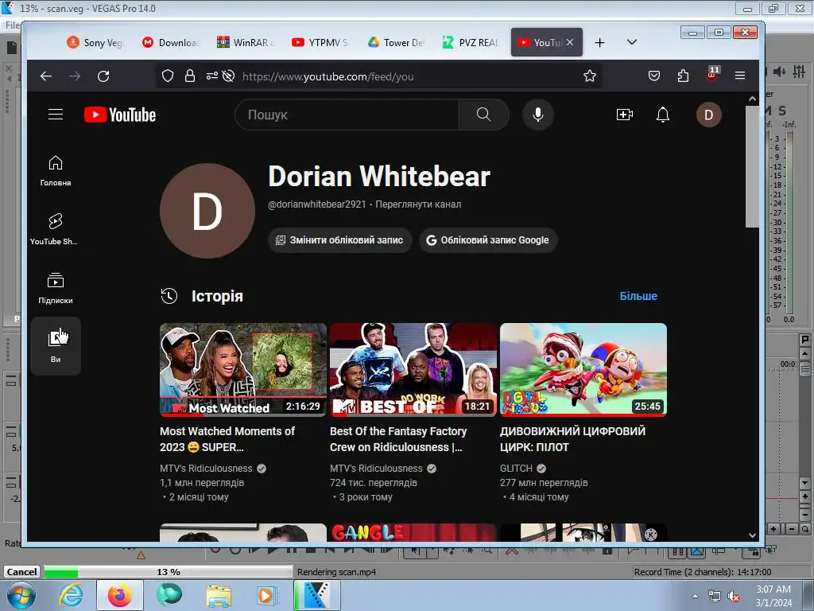
Task: Click Більше link next to Історія
Action: click(x=638, y=296)
